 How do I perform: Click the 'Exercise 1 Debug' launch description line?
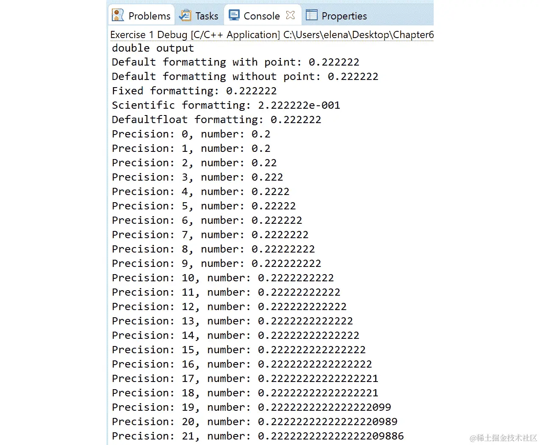click(x=272, y=35)
